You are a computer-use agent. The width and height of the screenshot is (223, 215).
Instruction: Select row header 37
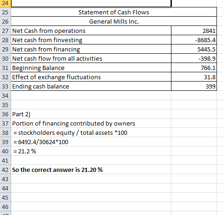5,123
